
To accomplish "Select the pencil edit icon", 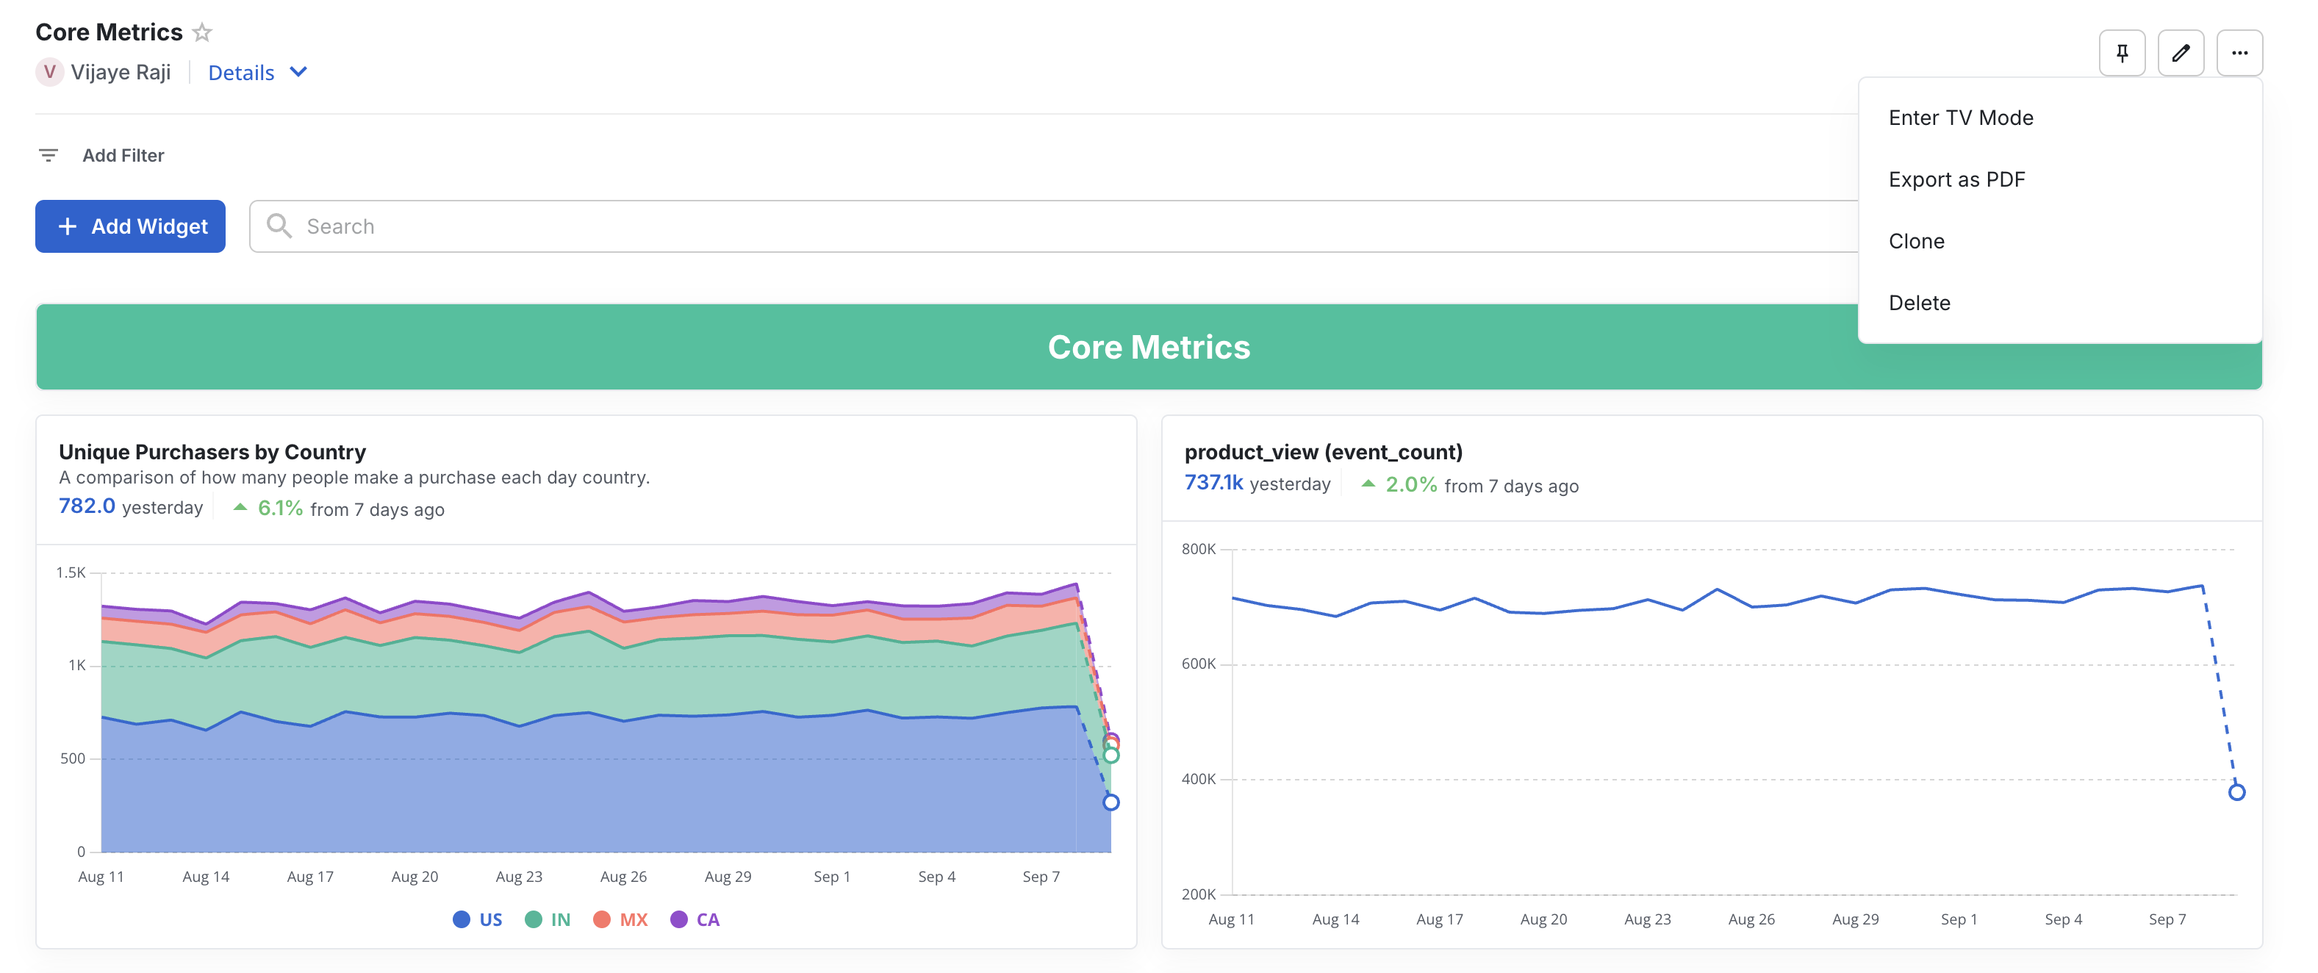I will click(2181, 52).
